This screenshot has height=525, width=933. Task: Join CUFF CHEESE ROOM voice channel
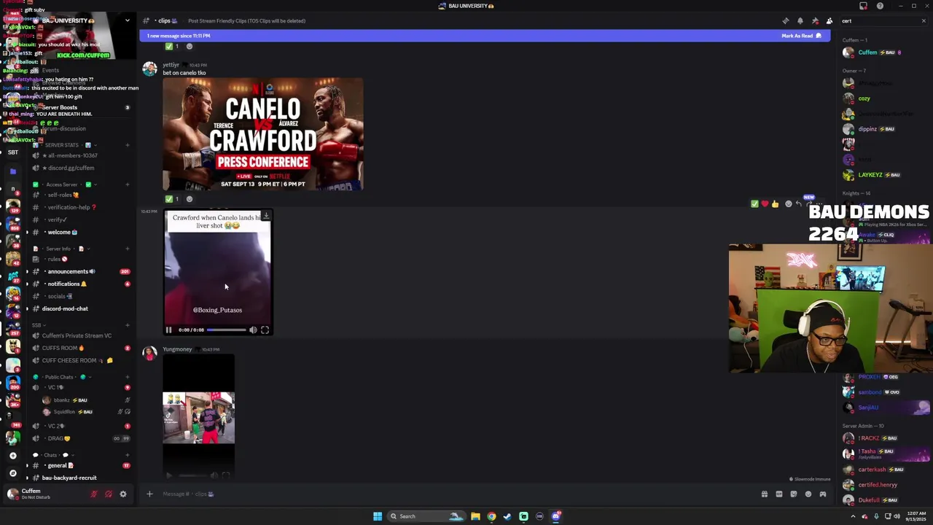[80, 360]
